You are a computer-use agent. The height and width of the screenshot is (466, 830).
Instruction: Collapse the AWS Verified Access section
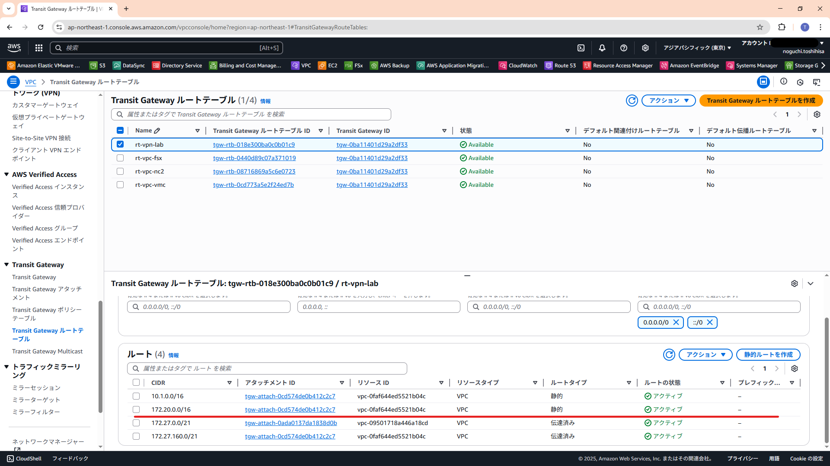point(6,174)
